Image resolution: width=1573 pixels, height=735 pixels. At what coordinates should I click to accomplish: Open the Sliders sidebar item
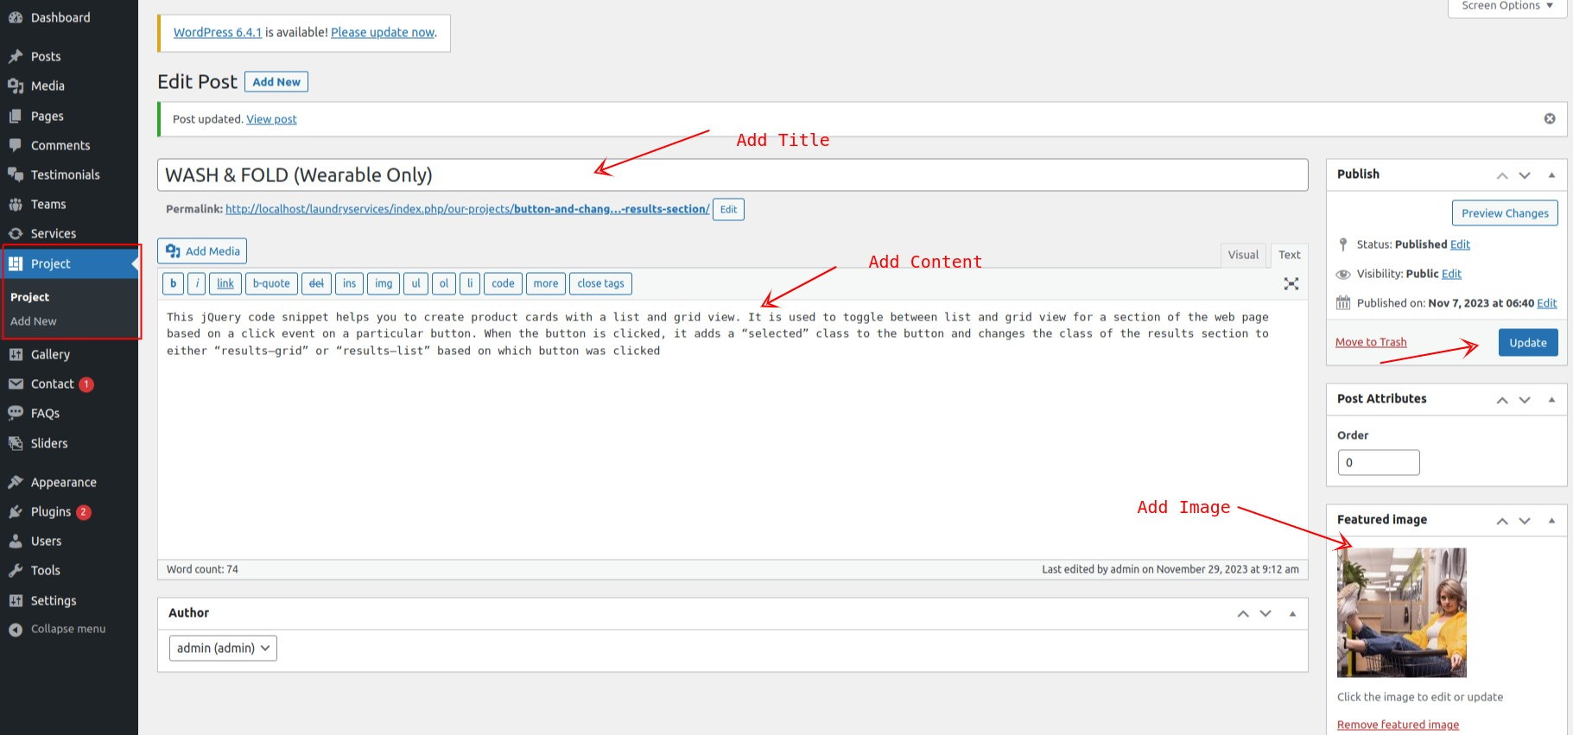[x=49, y=443]
